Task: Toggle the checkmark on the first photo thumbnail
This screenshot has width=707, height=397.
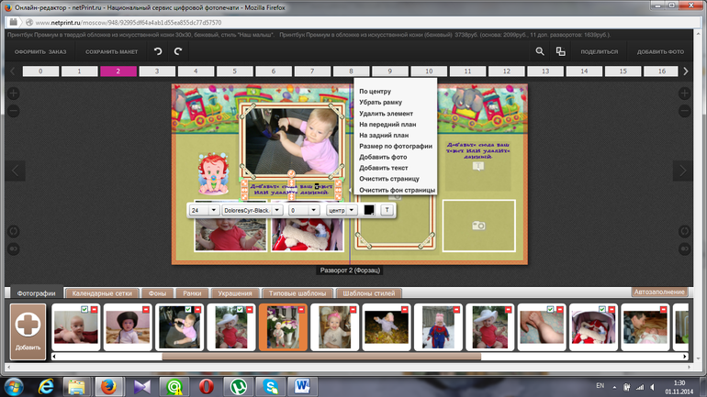Action: [84, 310]
